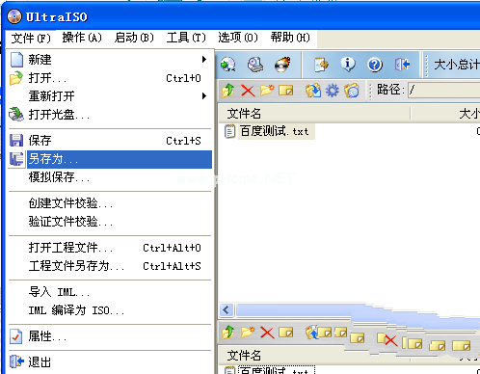480x374 pixels.
Task: Select the highlighted 另存为... entry
Action: (x=110, y=159)
